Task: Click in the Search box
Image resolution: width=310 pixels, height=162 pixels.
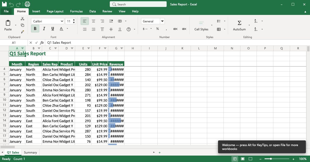Action: pos(138,4)
